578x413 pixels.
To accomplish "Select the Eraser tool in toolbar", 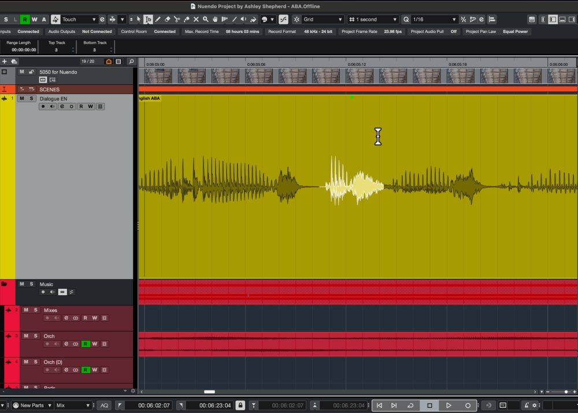I will click(167, 19).
